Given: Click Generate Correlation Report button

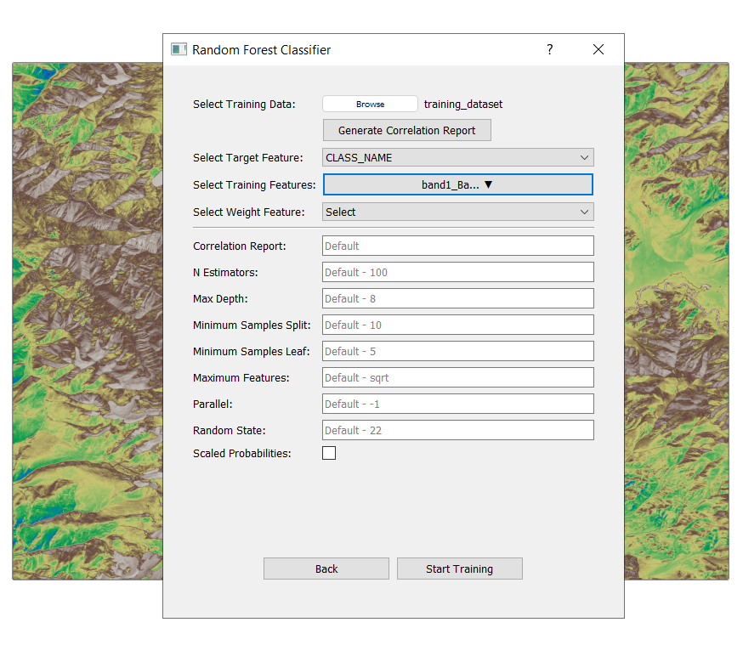Looking at the screenshot, I should 406,130.
